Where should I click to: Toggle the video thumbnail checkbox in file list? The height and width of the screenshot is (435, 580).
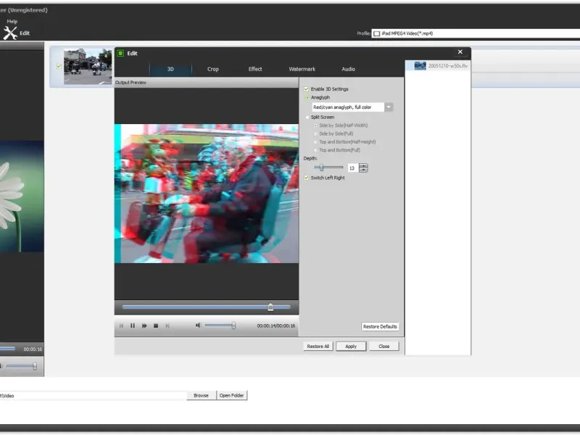(59, 67)
